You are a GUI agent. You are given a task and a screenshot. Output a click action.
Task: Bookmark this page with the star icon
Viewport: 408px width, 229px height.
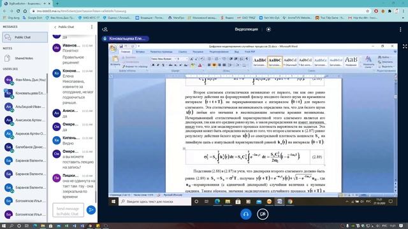[367, 11]
